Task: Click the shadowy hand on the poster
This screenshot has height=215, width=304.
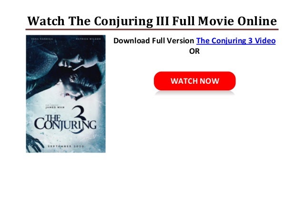Action: 34,143
